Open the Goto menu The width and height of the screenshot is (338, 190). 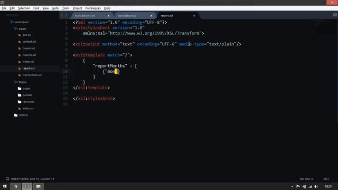pyautogui.click(x=55, y=8)
